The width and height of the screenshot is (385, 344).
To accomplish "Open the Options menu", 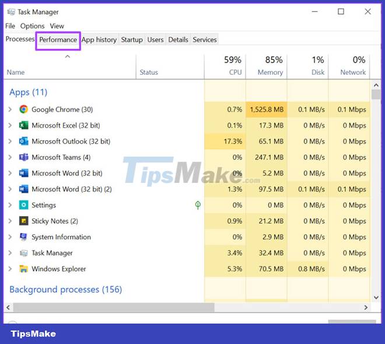I will pyautogui.click(x=33, y=26).
